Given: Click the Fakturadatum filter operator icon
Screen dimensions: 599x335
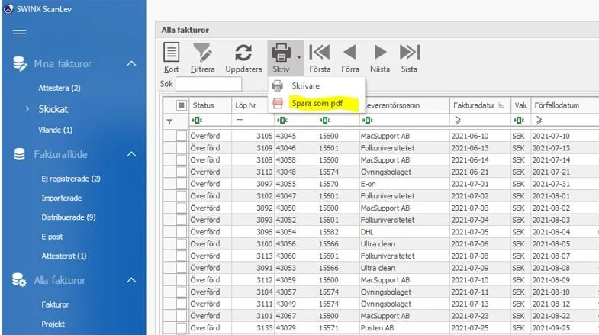Looking at the screenshot, I should pyautogui.click(x=458, y=121).
